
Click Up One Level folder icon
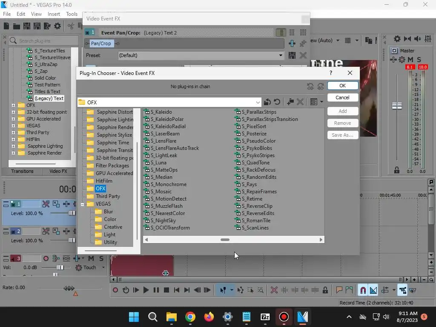pyautogui.click(x=267, y=102)
